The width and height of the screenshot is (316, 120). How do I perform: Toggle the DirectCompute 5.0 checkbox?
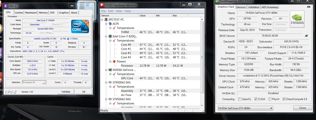tap(284, 99)
